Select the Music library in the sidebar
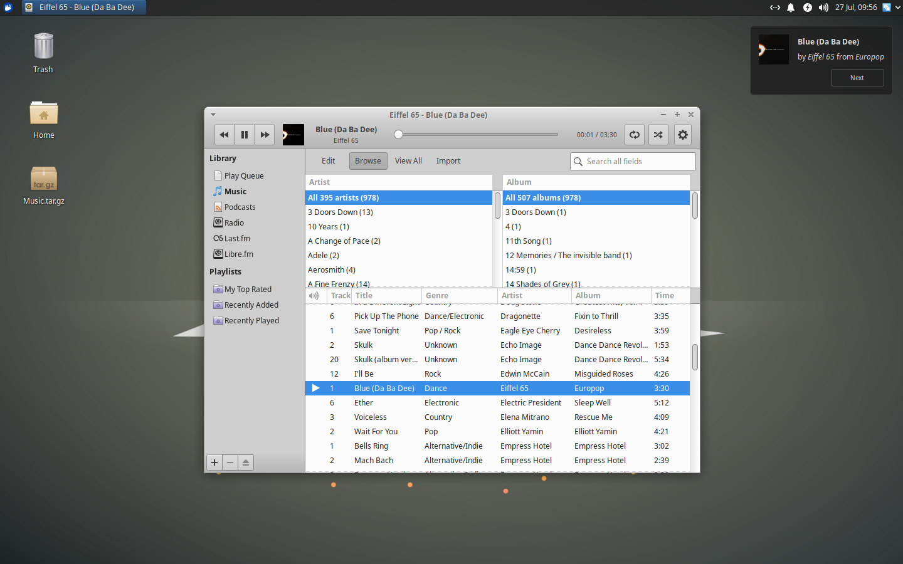The height and width of the screenshot is (564, 903). (236, 191)
